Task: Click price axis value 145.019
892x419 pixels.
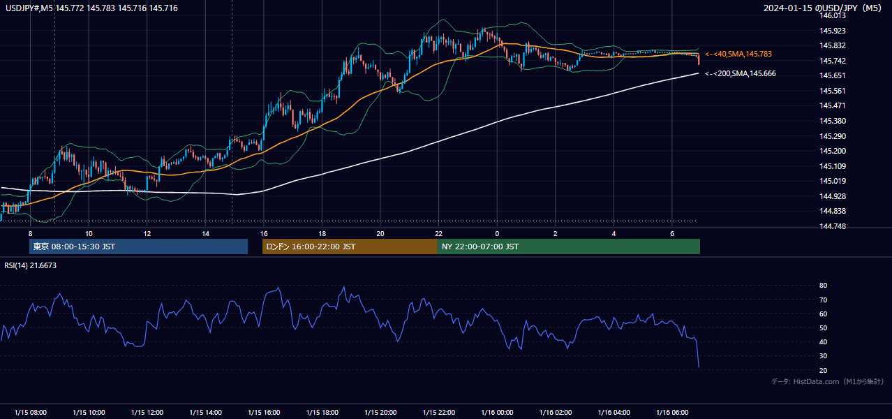Action: [833, 181]
